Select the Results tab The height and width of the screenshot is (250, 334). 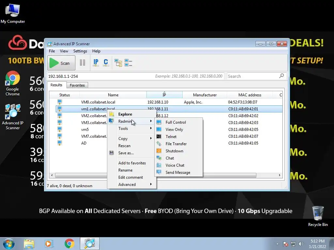(x=56, y=85)
